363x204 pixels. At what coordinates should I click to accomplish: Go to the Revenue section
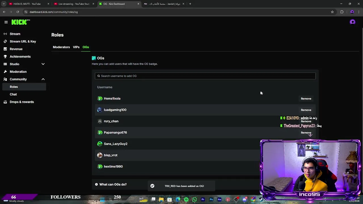[16, 49]
